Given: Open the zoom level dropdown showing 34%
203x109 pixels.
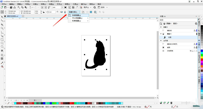Looking at the screenshot, I should [x=62, y=8].
